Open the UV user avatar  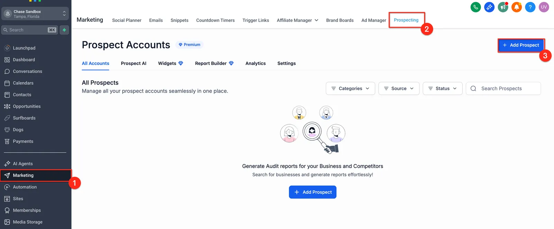(x=544, y=7)
